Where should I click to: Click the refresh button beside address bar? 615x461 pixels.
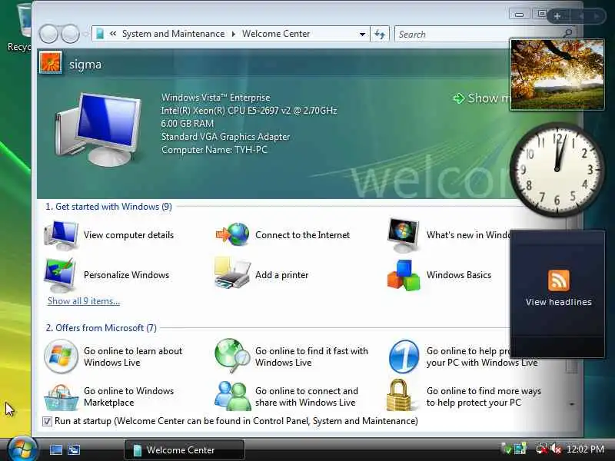point(379,34)
